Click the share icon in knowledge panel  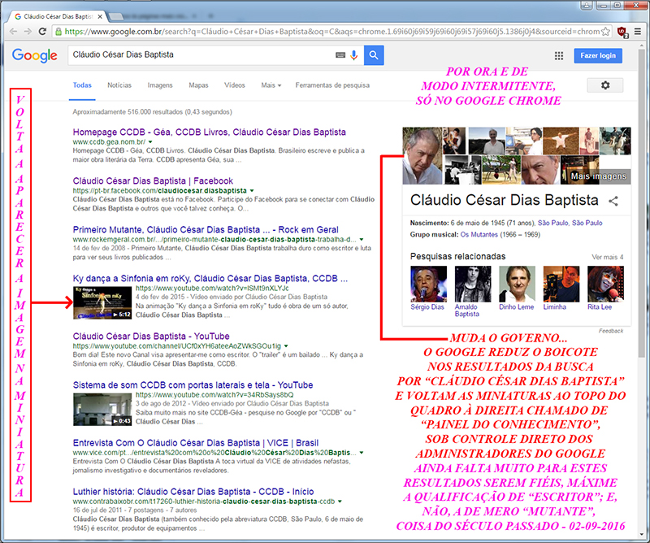click(614, 201)
